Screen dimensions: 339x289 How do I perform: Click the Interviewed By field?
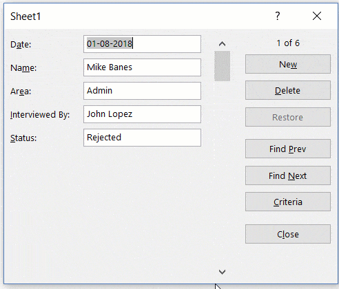pyautogui.click(x=142, y=114)
